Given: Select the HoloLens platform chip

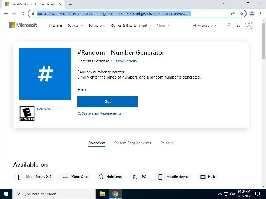Looking at the screenshot, I should 110,177.
